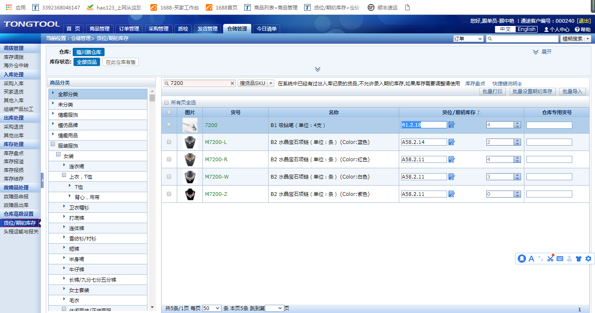Change page size using the 50 dropdown

[212, 308]
